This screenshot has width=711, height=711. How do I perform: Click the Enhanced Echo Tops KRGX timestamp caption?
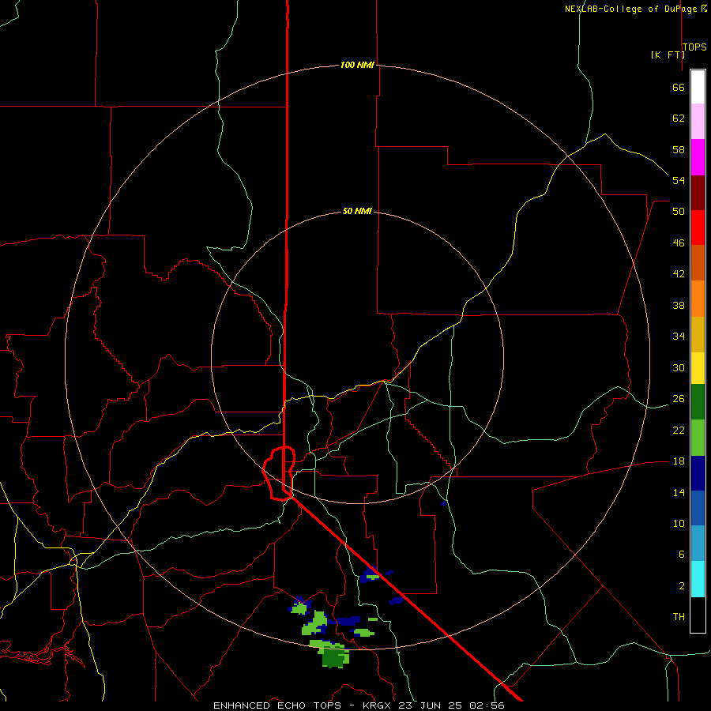coord(359,705)
